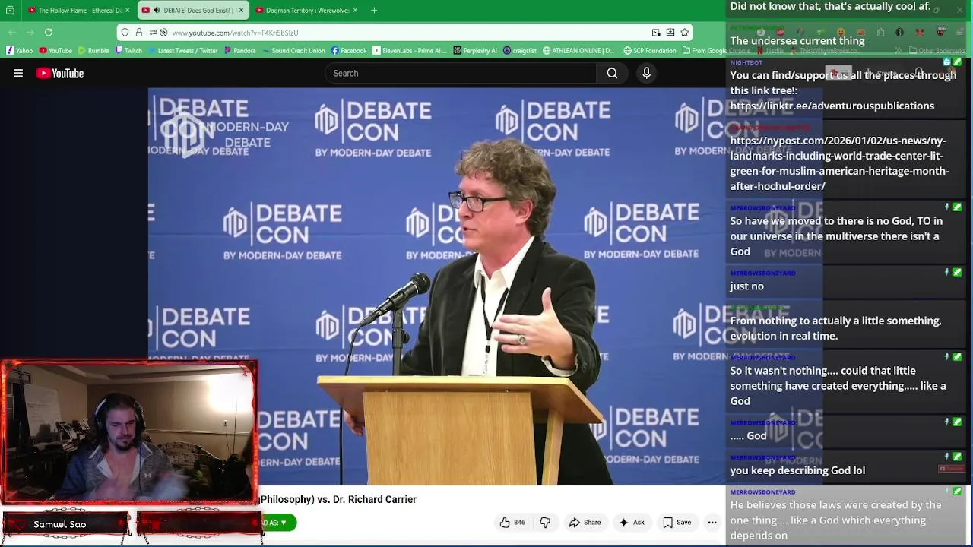The width and height of the screenshot is (973, 547).
Task: Open the Ask AI button
Action: (x=631, y=523)
